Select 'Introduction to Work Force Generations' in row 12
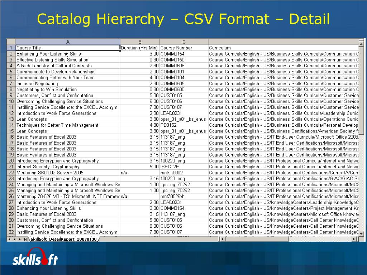This screenshot has width=367, height=275. point(68,113)
